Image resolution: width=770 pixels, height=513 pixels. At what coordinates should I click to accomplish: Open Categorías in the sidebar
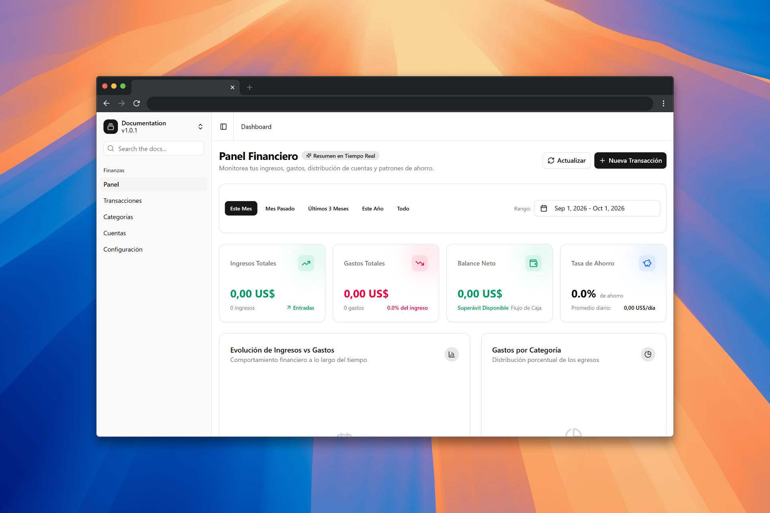[x=154, y=217]
